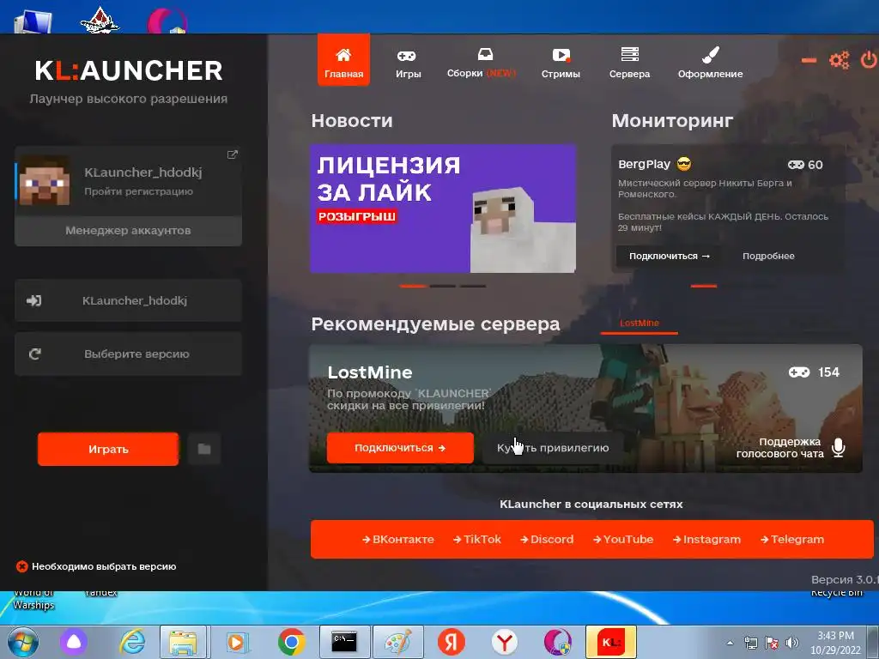Click Подключиться on LostMine card
879x659 pixels.
click(400, 448)
